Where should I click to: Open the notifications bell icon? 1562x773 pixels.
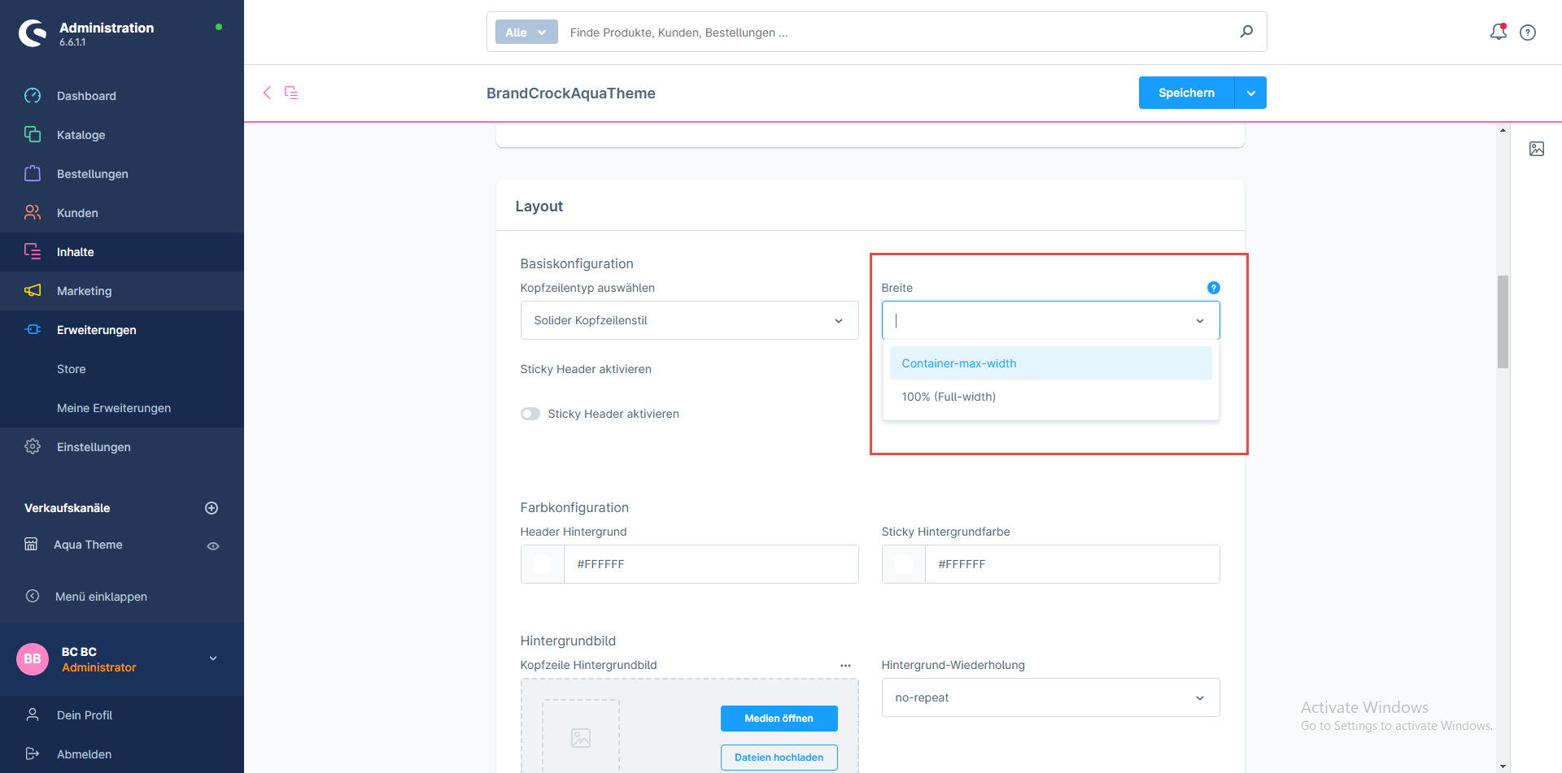tap(1498, 32)
